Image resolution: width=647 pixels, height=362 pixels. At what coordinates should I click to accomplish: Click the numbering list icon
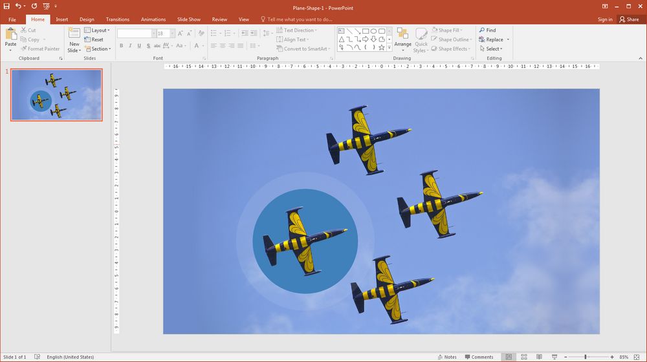[x=227, y=33]
